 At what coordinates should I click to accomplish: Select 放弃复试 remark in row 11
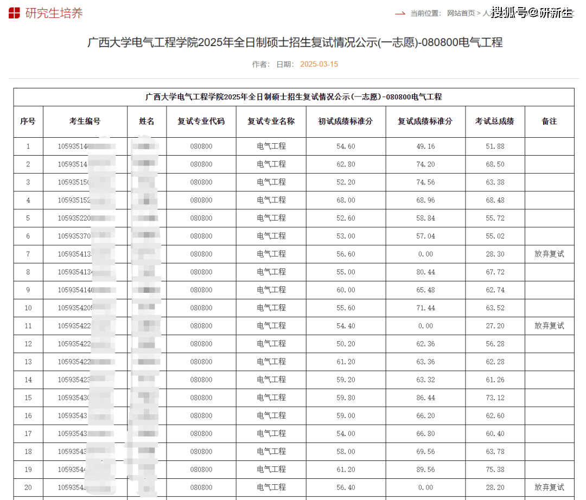coord(549,325)
